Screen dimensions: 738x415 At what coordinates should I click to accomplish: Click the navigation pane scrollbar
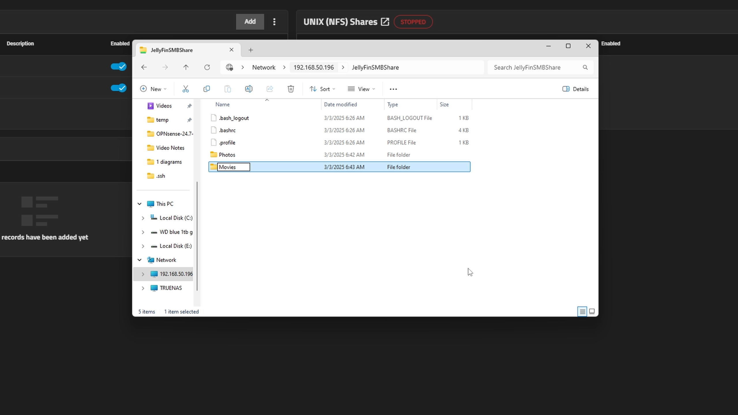click(x=197, y=236)
